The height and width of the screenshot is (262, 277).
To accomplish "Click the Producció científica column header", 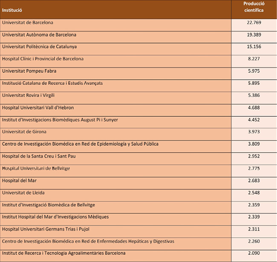I will [253, 7].
